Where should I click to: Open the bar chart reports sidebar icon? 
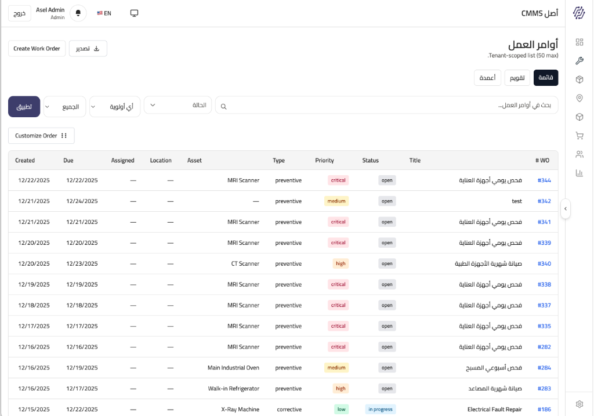tap(579, 173)
